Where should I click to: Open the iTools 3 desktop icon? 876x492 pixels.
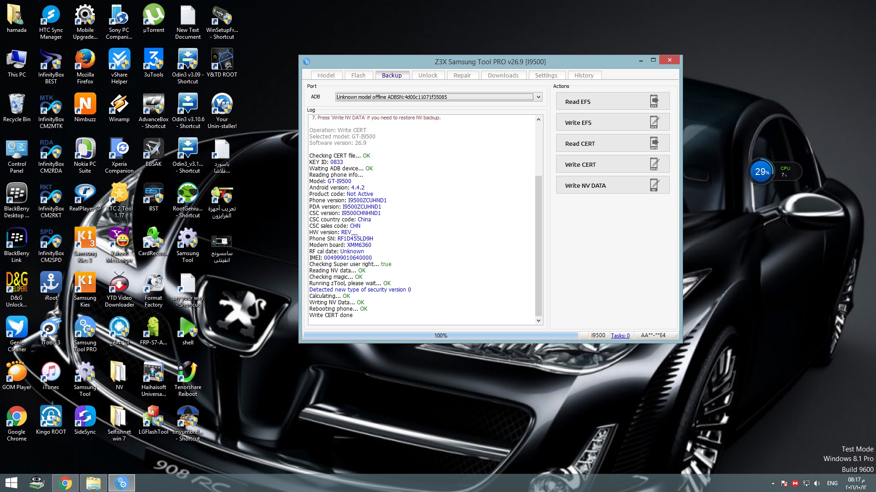(x=51, y=331)
